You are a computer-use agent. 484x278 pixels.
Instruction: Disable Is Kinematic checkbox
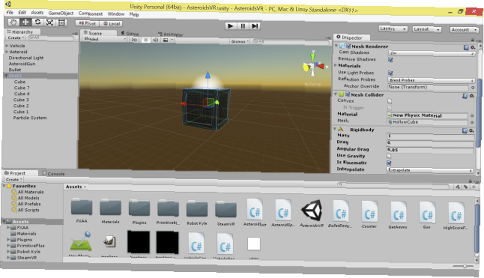[389, 163]
